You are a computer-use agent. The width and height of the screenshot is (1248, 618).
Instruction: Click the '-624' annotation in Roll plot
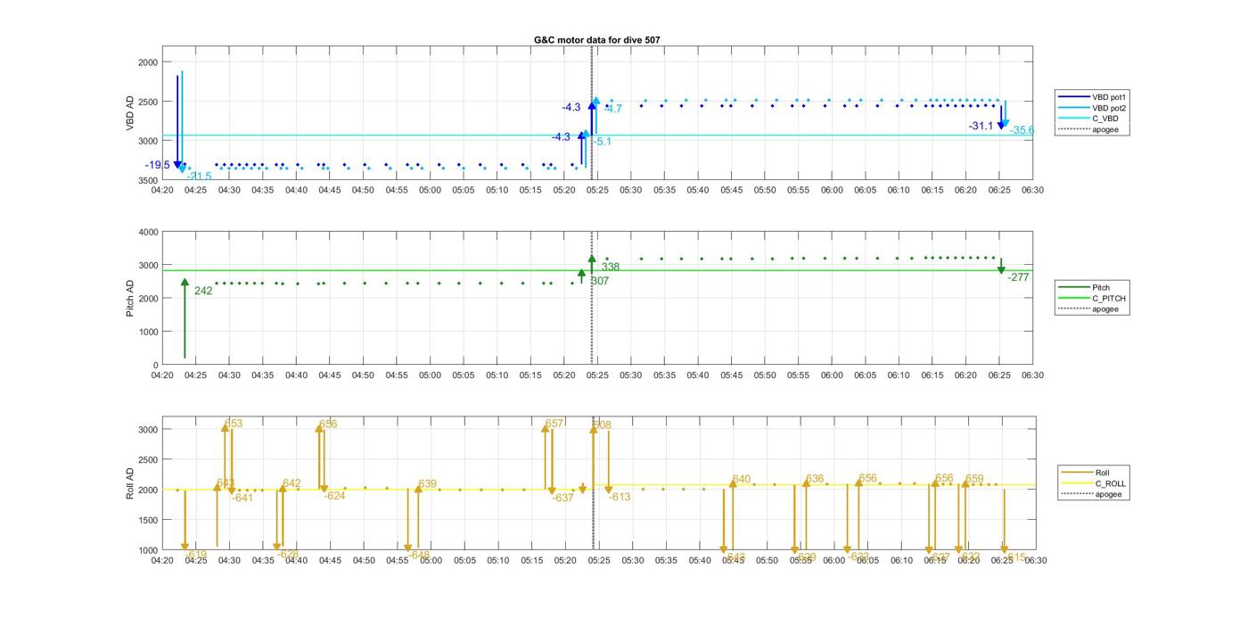(x=334, y=497)
